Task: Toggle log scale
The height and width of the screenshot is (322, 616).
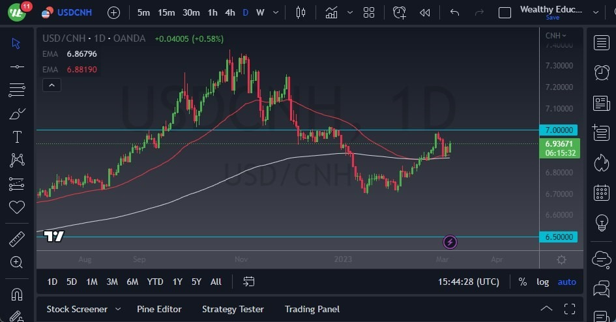Action: coord(542,282)
